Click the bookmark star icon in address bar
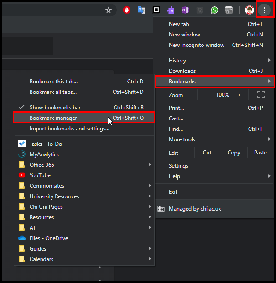This screenshot has height=283, width=276. [109, 10]
